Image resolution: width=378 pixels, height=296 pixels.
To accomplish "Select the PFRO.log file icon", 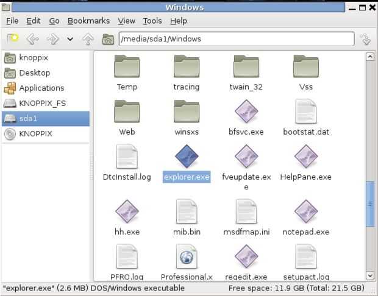I will tap(127, 256).
